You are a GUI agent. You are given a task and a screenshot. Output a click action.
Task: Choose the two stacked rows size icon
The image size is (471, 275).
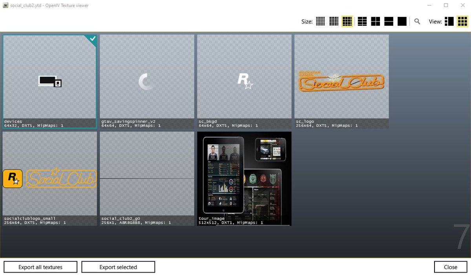click(x=389, y=21)
